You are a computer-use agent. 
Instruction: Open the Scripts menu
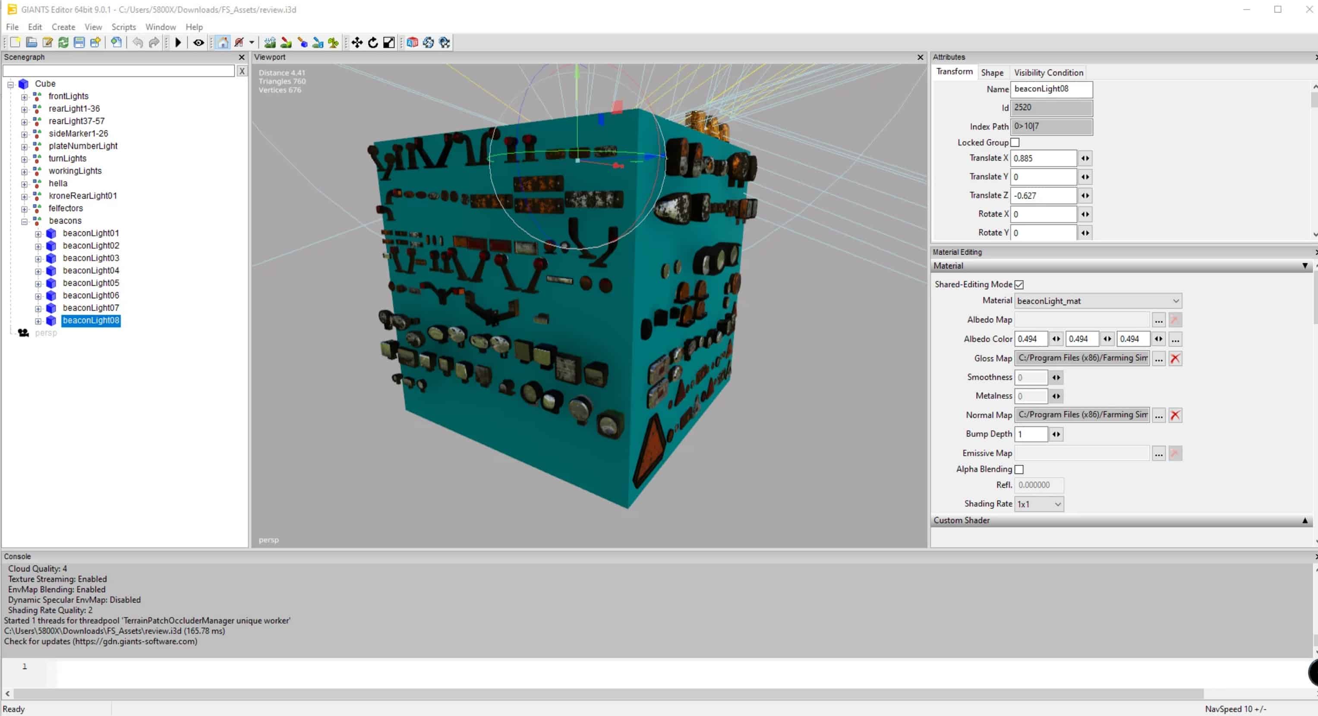click(x=123, y=27)
